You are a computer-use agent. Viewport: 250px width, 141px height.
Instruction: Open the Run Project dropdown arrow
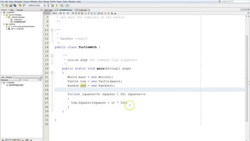click(x=59, y=5)
